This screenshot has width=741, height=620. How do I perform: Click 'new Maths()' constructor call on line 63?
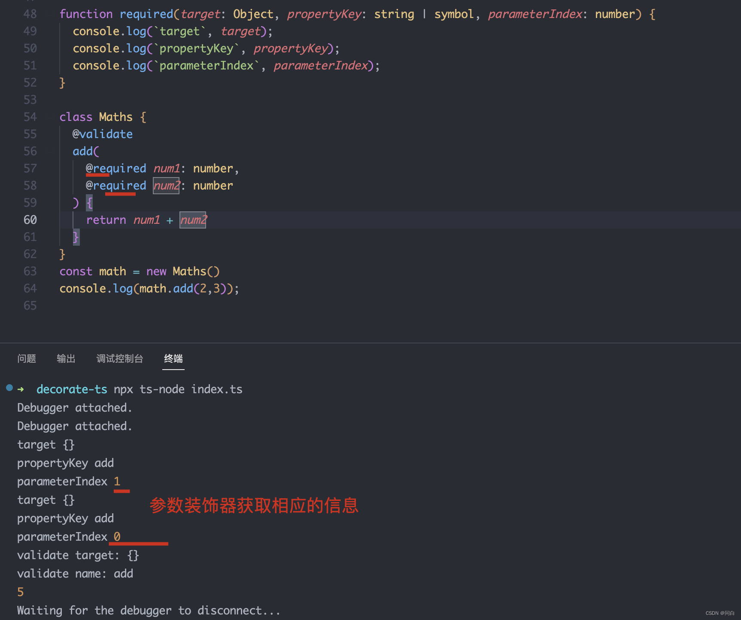183,271
